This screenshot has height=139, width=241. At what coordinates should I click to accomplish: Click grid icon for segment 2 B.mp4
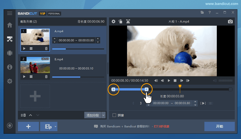coord(31,76)
